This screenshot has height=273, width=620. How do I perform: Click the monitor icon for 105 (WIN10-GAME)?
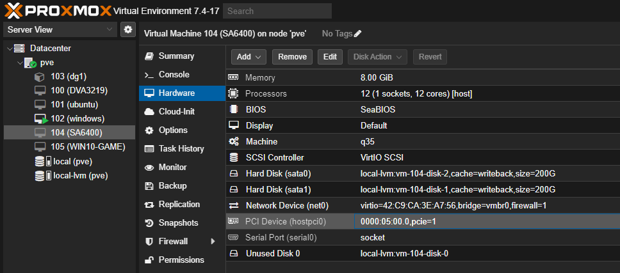click(40, 147)
